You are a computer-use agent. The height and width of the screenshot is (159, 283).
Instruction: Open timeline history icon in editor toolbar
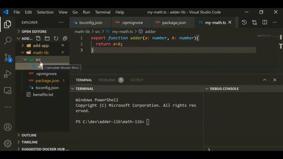(244, 23)
